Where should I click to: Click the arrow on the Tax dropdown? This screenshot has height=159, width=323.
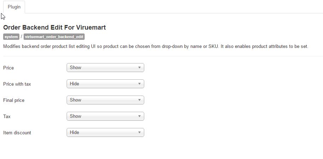139,116
